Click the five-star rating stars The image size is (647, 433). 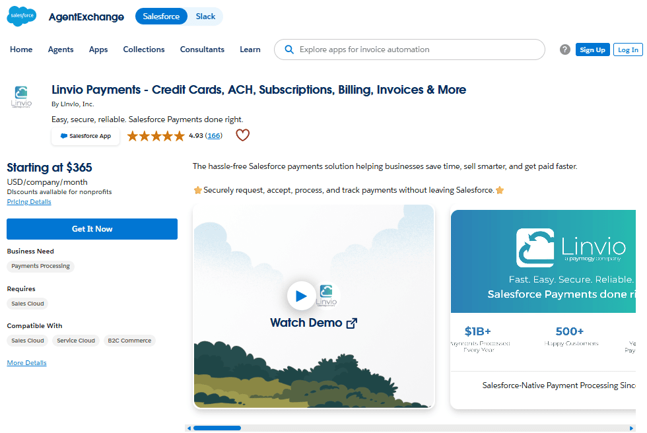(x=156, y=136)
